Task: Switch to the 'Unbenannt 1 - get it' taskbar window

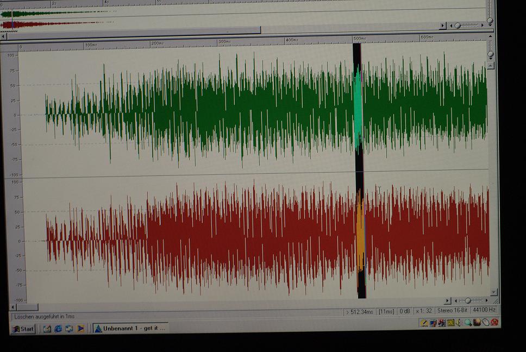Action: pos(130,328)
